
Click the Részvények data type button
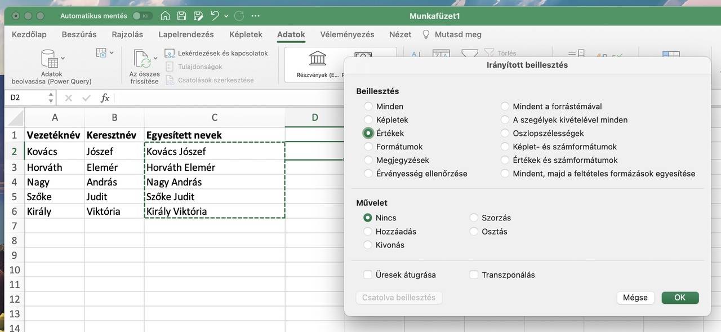tap(318, 63)
